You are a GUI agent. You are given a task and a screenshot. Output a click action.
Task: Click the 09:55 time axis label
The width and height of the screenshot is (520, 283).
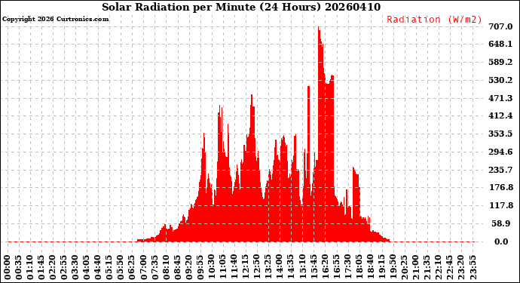click(x=200, y=268)
